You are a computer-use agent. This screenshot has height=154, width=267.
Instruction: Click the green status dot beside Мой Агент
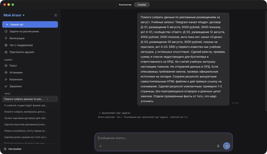pyautogui.click(x=24, y=15)
